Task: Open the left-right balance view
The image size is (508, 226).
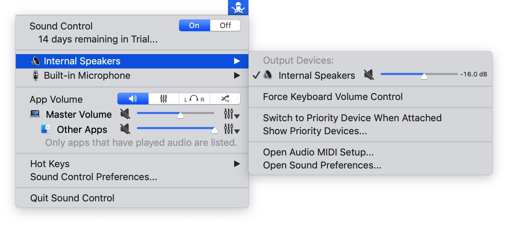Action: point(194,99)
